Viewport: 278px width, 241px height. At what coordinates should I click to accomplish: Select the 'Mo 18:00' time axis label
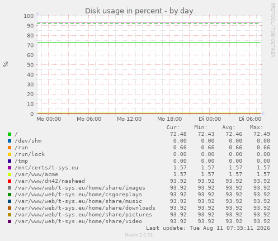tap(169, 119)
